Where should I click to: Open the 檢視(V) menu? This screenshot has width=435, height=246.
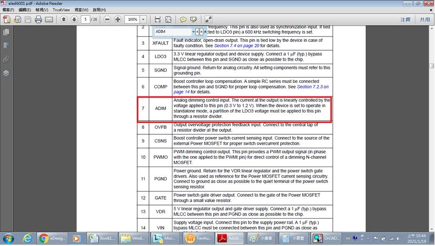pyautogui.click(x=42, y=10)
